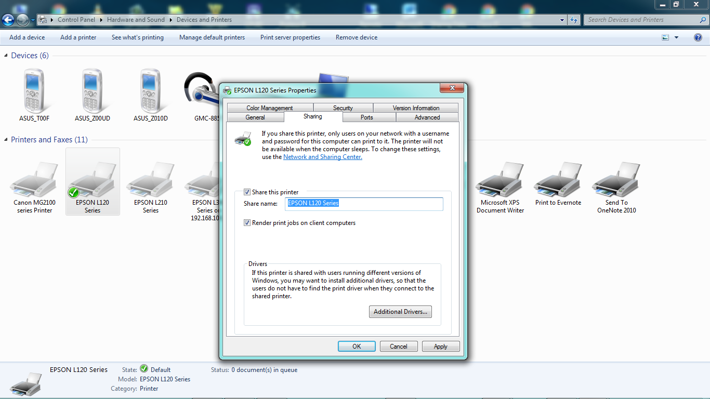The width and height of the screenshot is (710, 399).
Task: Open Print server properties
Action: pyautogui.click(x=291, y=37)
